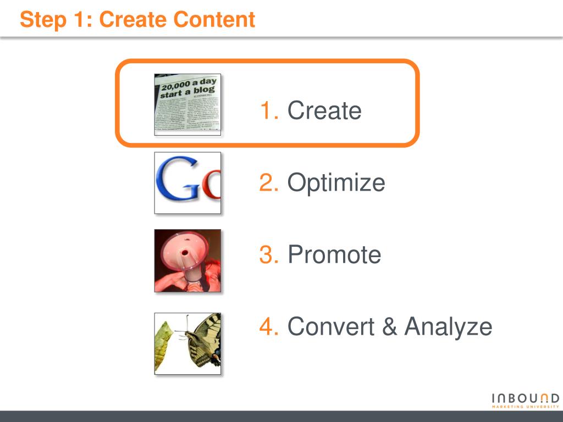This screenshot has height=422, width=563.
Task: Click the orange number 3
Action: (x=269, y=254)
